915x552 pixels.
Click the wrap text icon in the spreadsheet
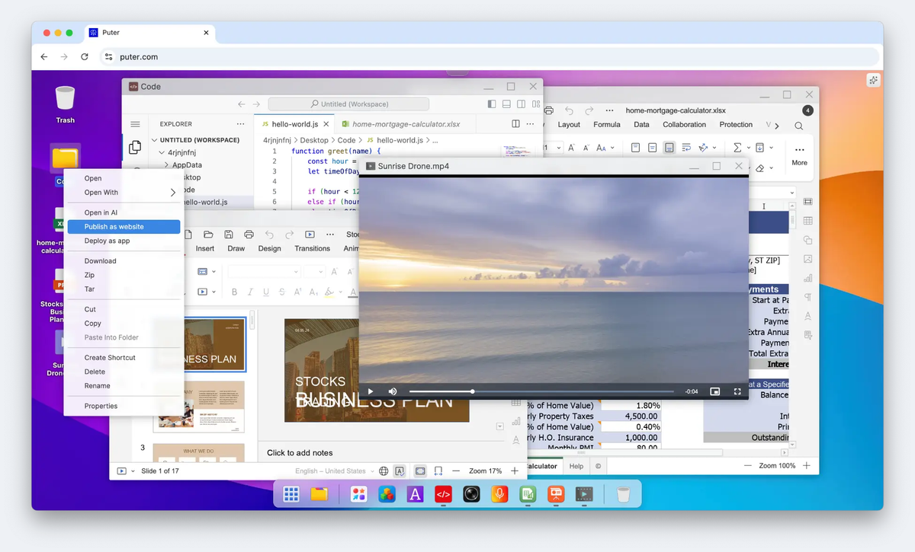coord(686,148)
